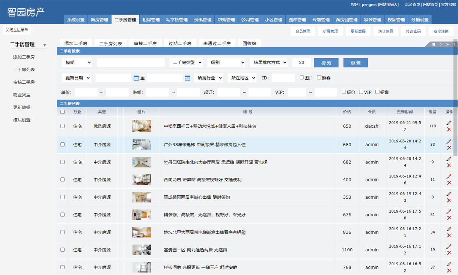Click the double left arrow panel icon
This screenshot has height=275, width=458.
[441, 44]
